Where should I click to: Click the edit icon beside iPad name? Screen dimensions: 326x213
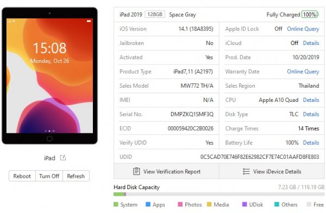pyautogui.click(x=63, y=158)
